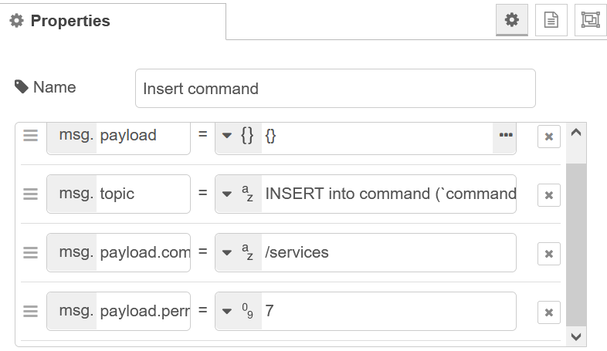607x351 pixels.
Task: Open node properties gear tab icon
Action: click(x=512, y=20)
